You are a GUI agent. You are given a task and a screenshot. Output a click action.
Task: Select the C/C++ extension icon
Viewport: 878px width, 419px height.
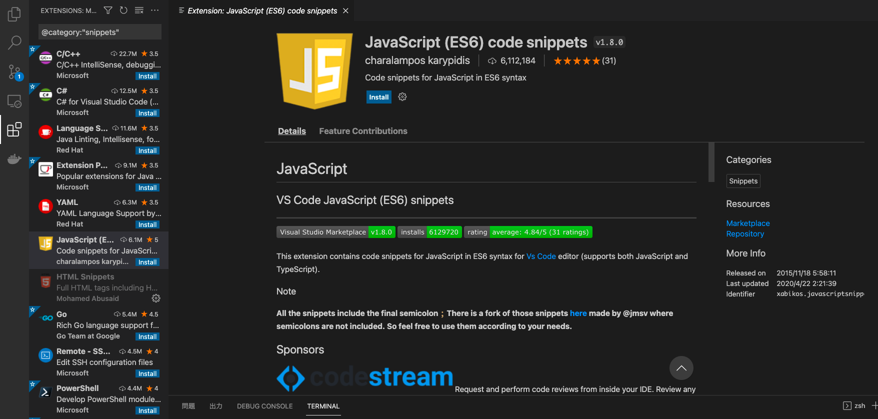(45, 58)
